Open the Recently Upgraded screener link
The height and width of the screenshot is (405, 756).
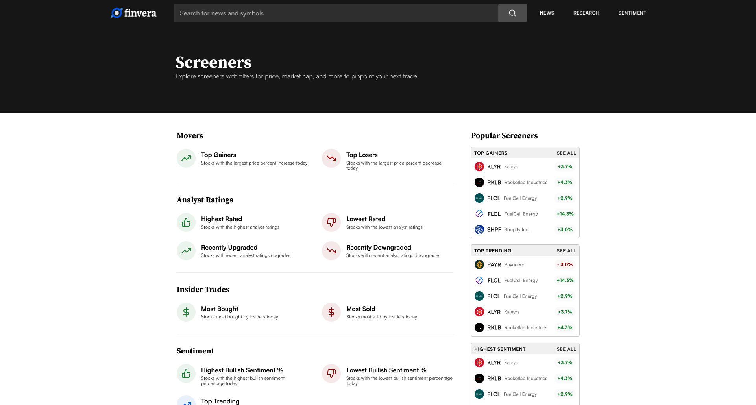[x=229, y=248]
